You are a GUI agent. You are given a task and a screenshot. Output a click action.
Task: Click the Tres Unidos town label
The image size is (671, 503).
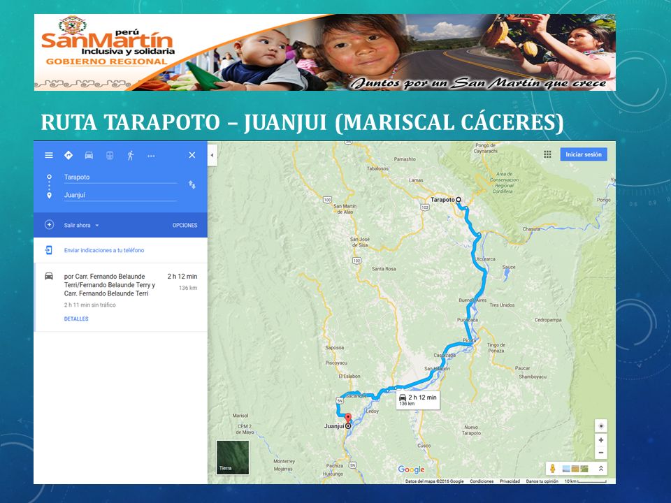click(x=502, y=305)
